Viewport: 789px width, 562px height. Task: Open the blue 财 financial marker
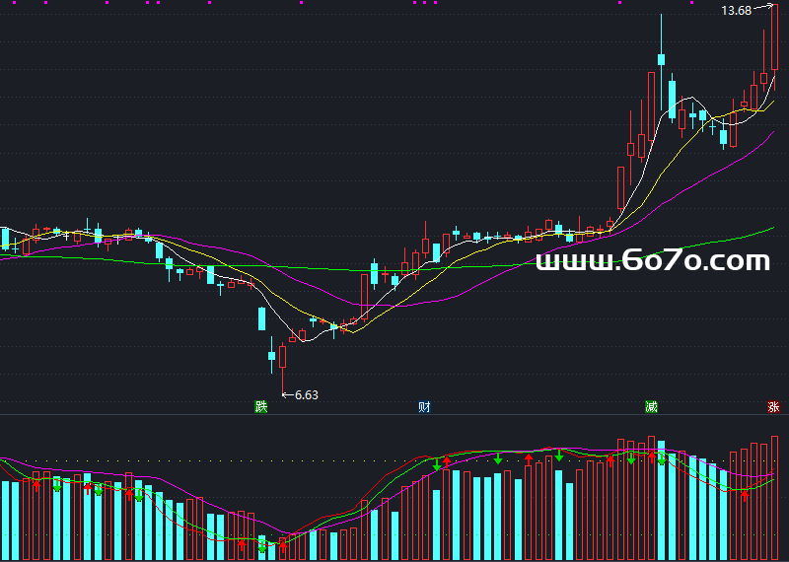(x=424, y=406)
